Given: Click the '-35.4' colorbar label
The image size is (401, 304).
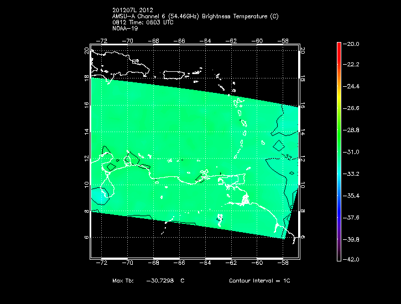Looking at the screenshot, I should 351,196.
